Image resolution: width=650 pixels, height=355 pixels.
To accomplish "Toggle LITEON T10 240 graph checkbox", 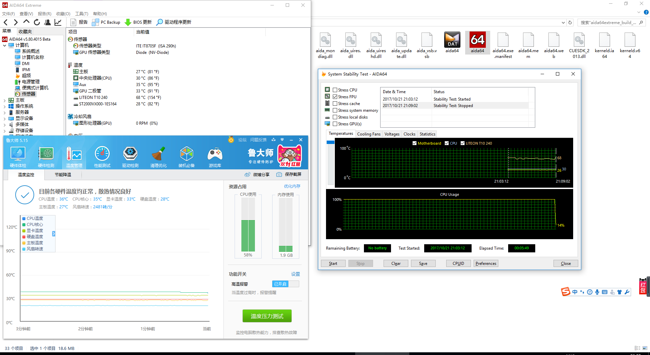I will (x=462, y=143).
